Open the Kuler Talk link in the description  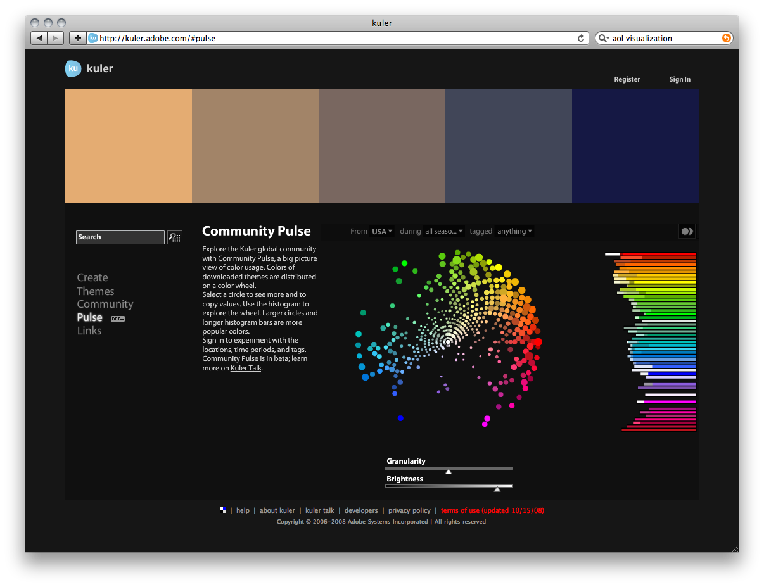[246, 368]
